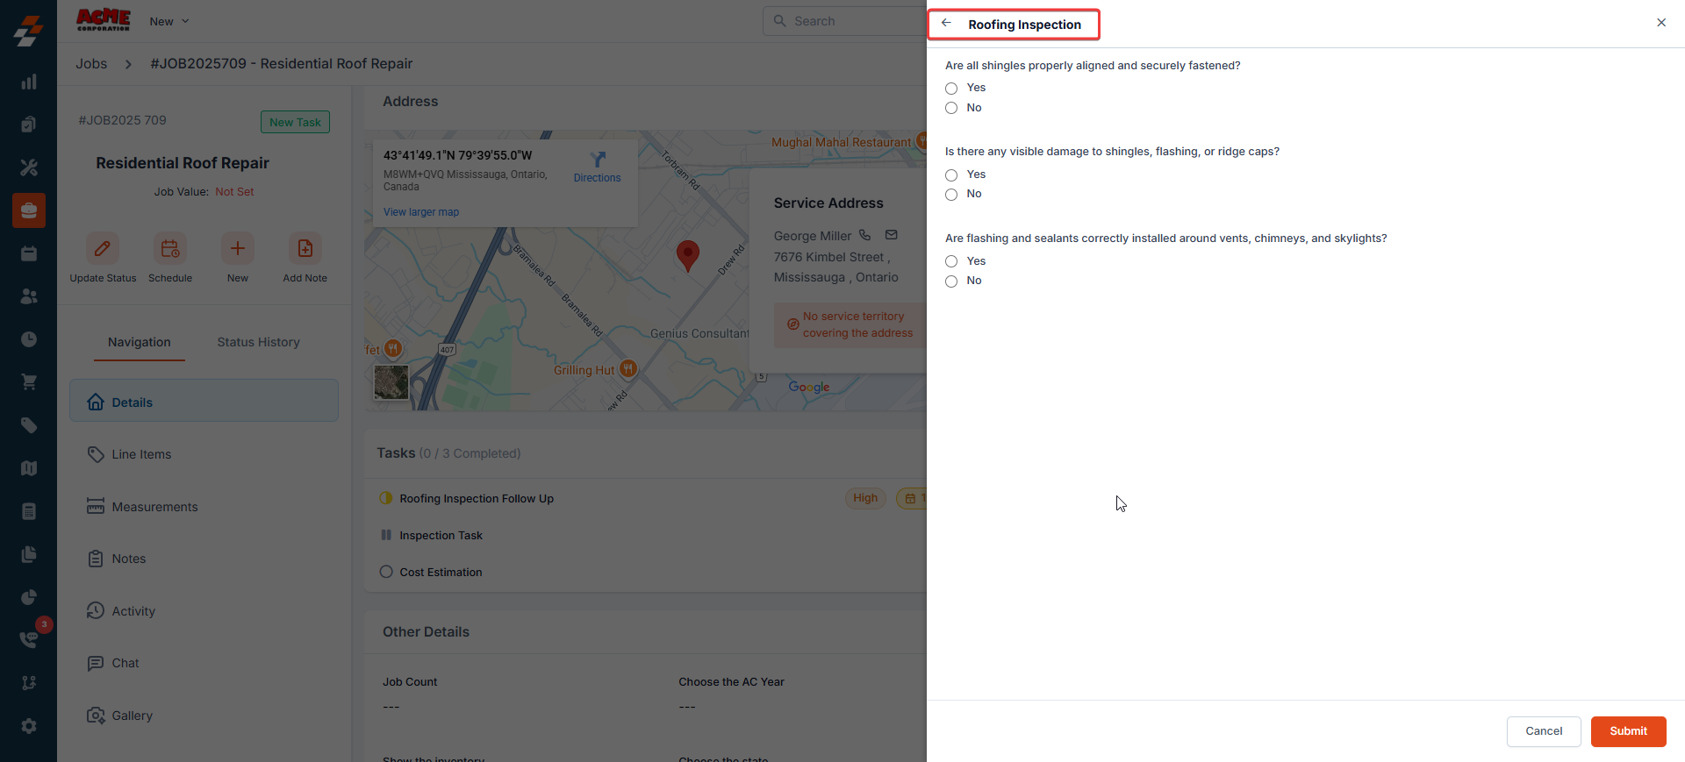Viewport: 1685px width, 762px height.
Task: Go back using the Roofing Inspection arrow
Action: (x=946, y=23)
